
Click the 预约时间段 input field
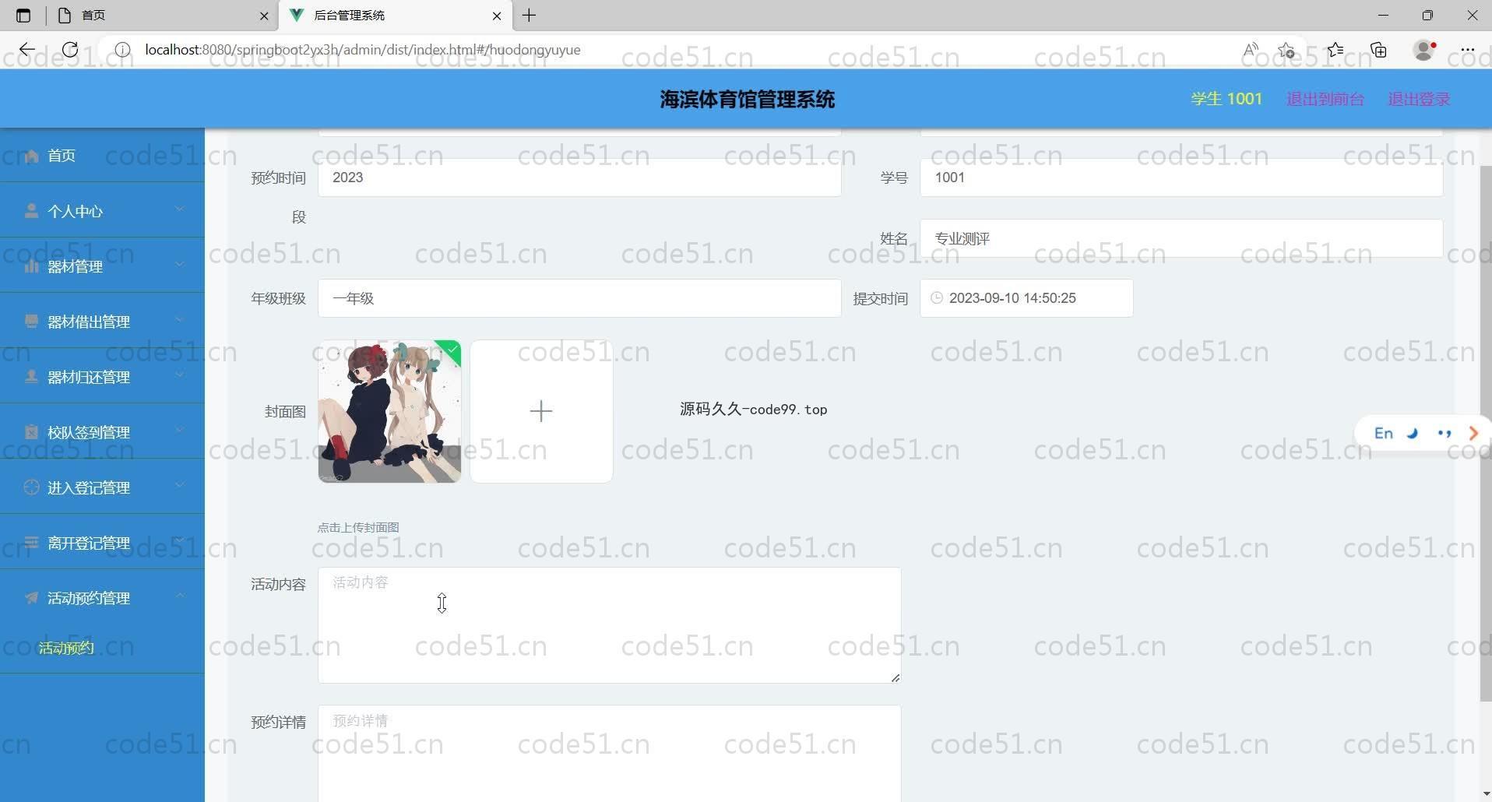pos(579,178)
